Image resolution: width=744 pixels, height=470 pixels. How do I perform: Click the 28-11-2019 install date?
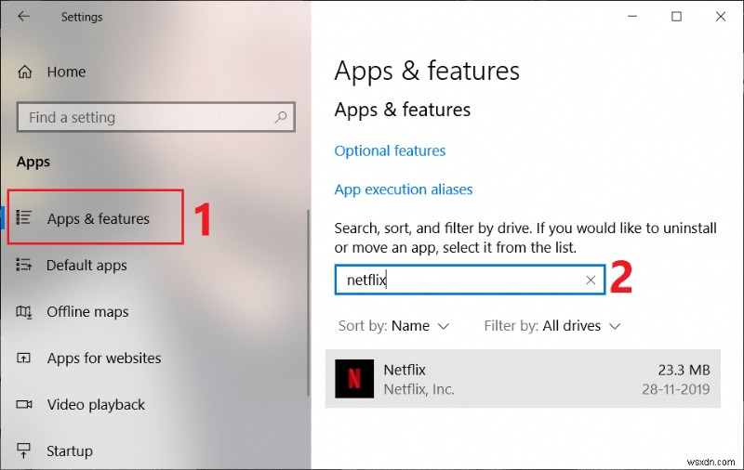point(676,389)
